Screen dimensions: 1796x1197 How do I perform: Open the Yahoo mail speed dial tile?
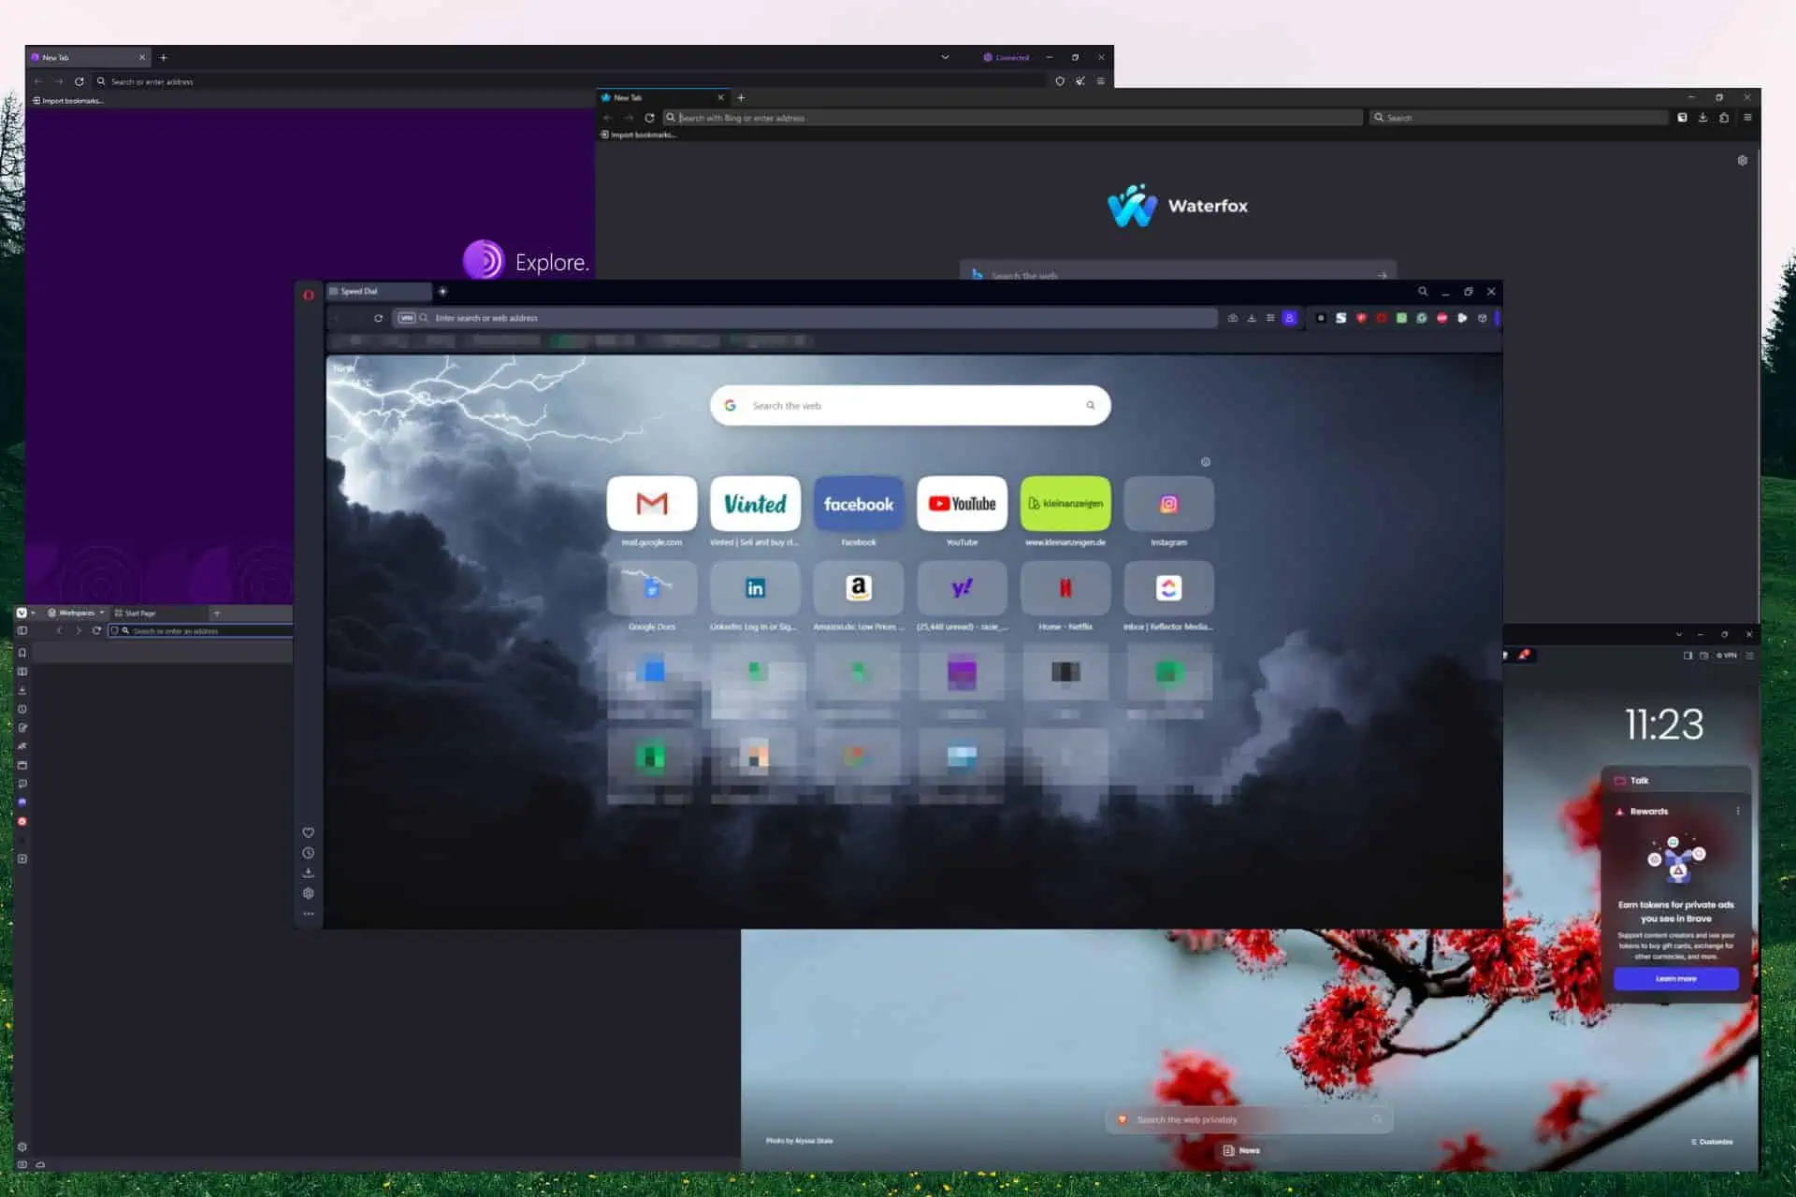pos(962,588)
